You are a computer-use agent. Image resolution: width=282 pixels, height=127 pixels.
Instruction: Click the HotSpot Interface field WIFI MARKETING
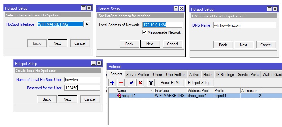coord(60,24)
